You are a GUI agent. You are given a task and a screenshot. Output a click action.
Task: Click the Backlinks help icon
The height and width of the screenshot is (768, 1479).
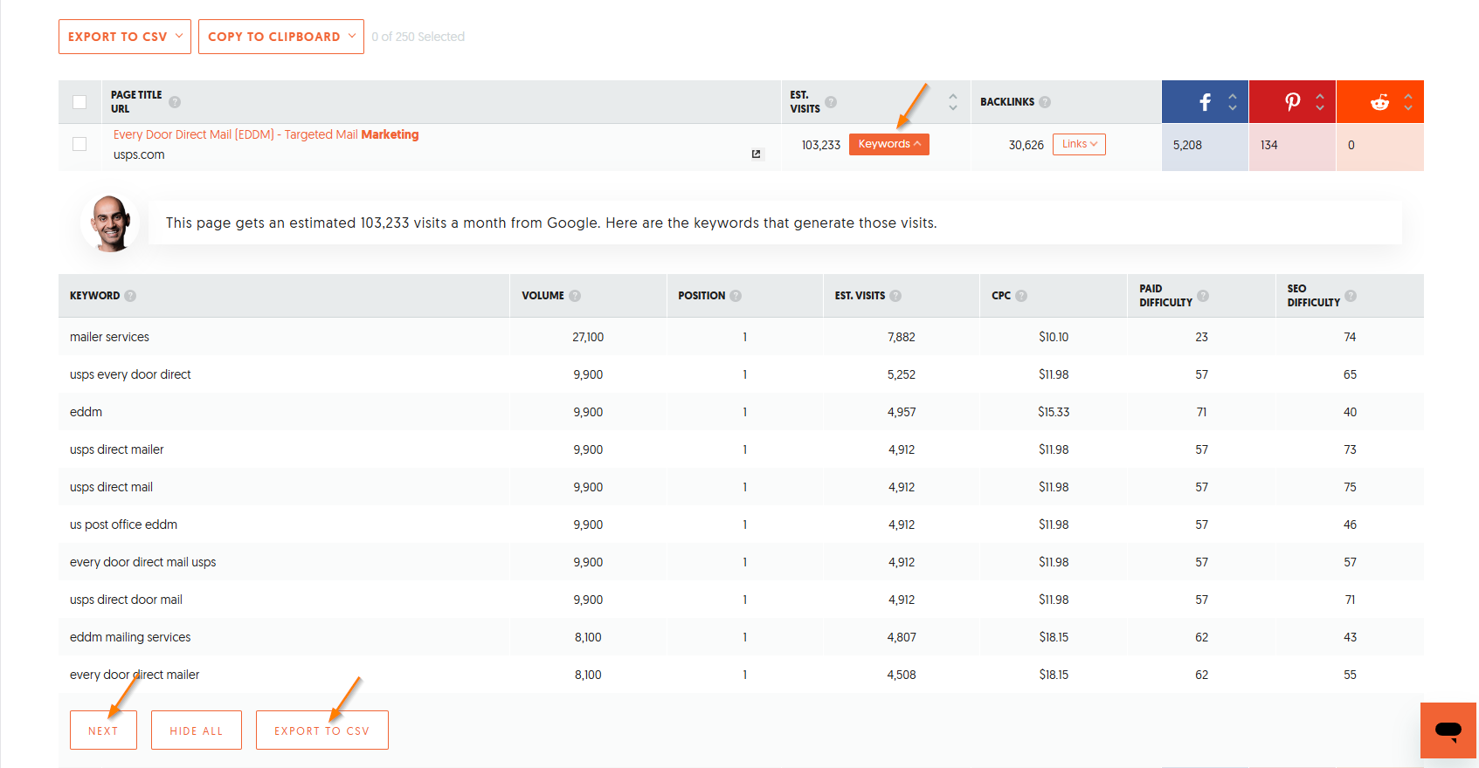pos(1045,102)
